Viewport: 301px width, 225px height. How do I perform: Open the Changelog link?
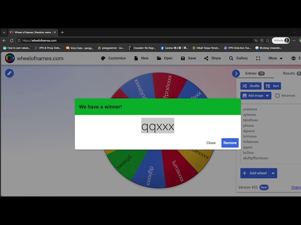pos(296,187)
